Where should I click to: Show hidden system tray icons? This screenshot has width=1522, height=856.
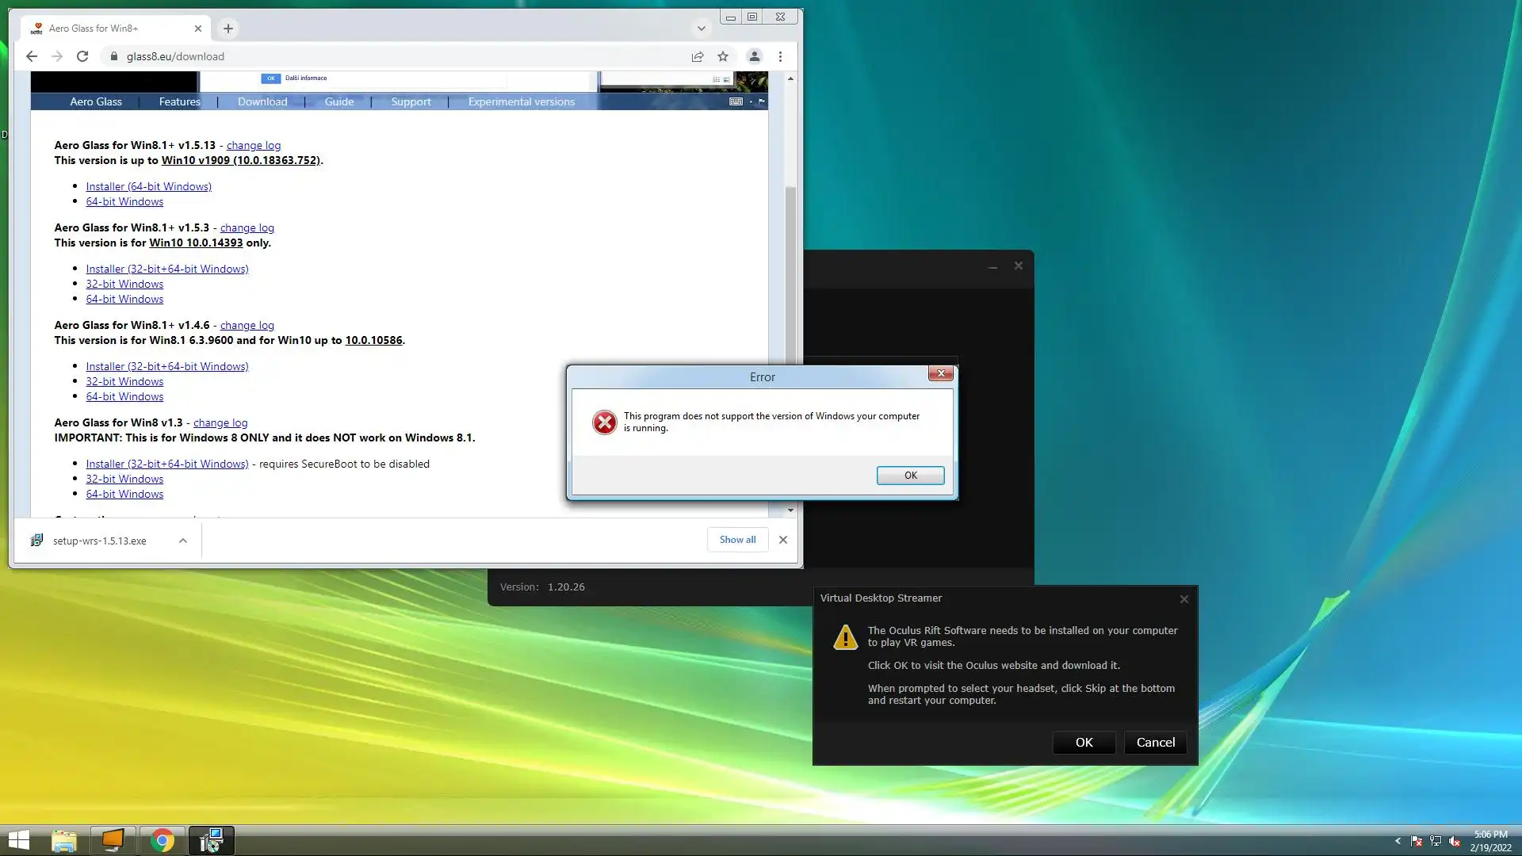(1398, 841)
